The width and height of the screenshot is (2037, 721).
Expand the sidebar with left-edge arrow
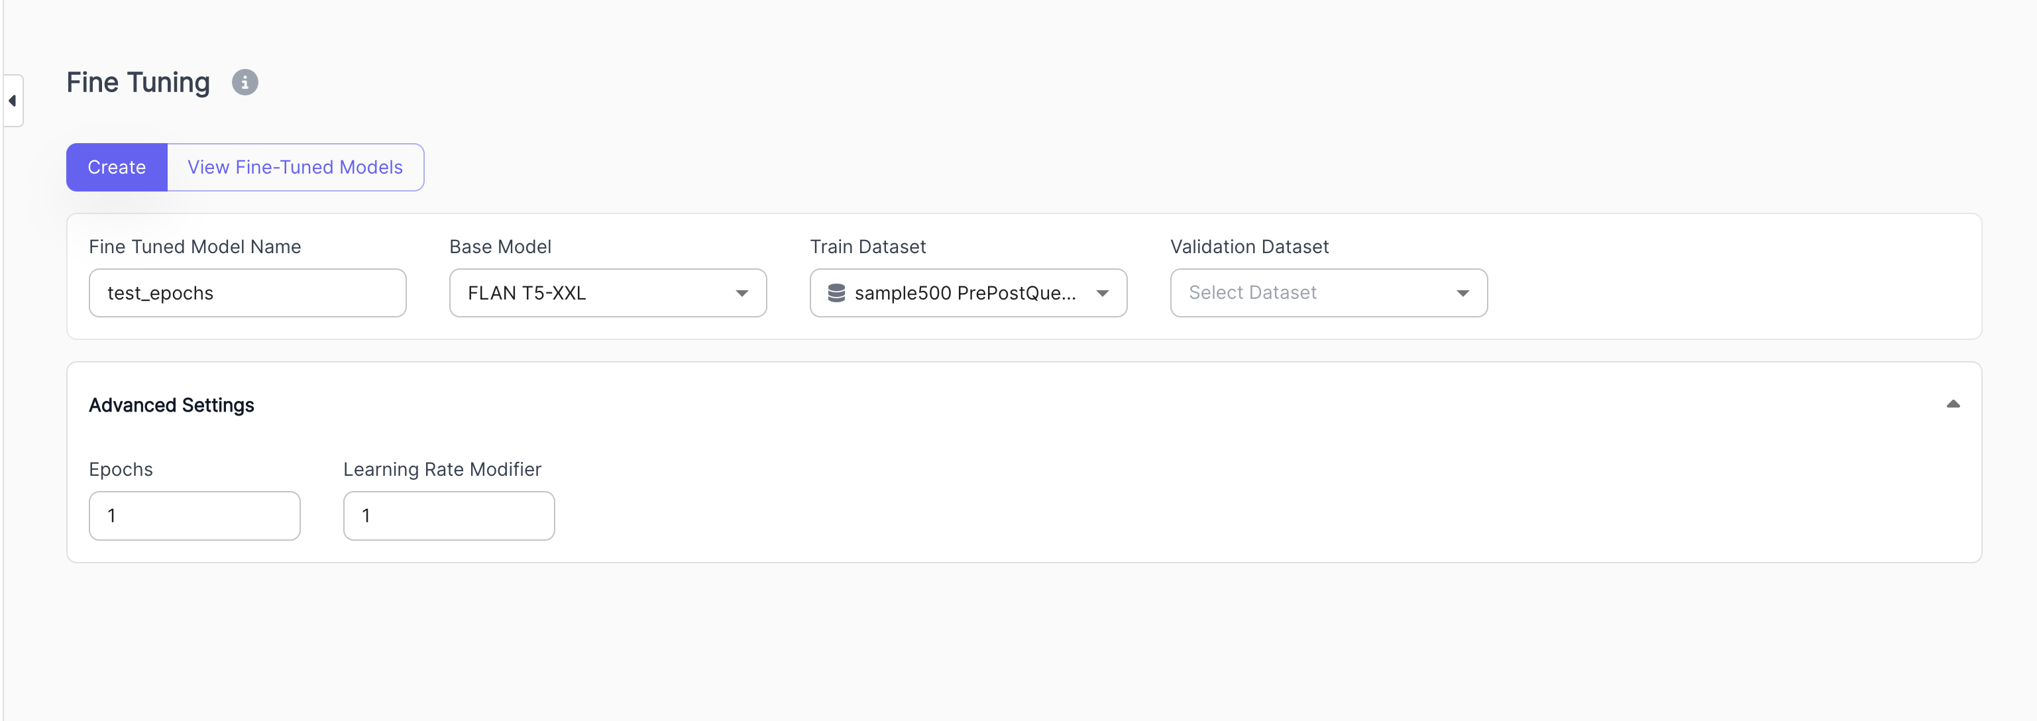coord(13,101)
